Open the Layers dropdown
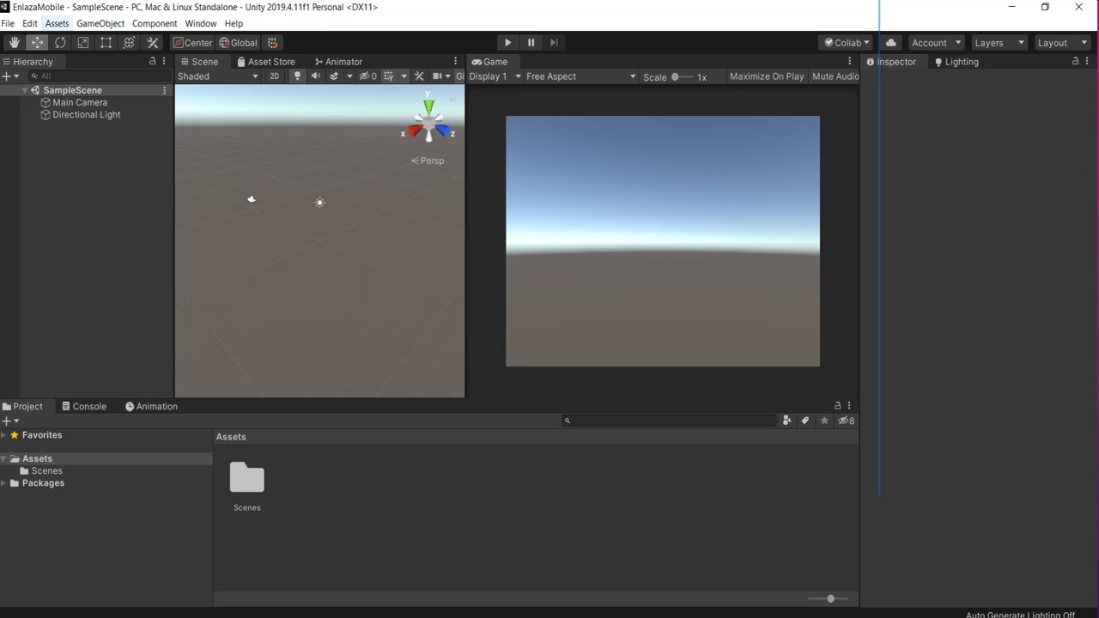The width and height of the screenshot is (1099, 618). tap(999, 43)
